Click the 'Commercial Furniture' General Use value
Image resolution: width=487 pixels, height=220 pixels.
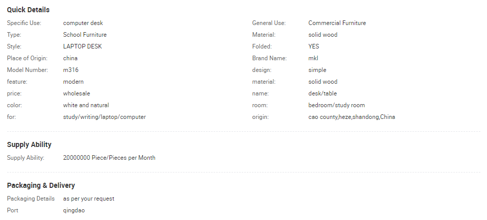337,23
